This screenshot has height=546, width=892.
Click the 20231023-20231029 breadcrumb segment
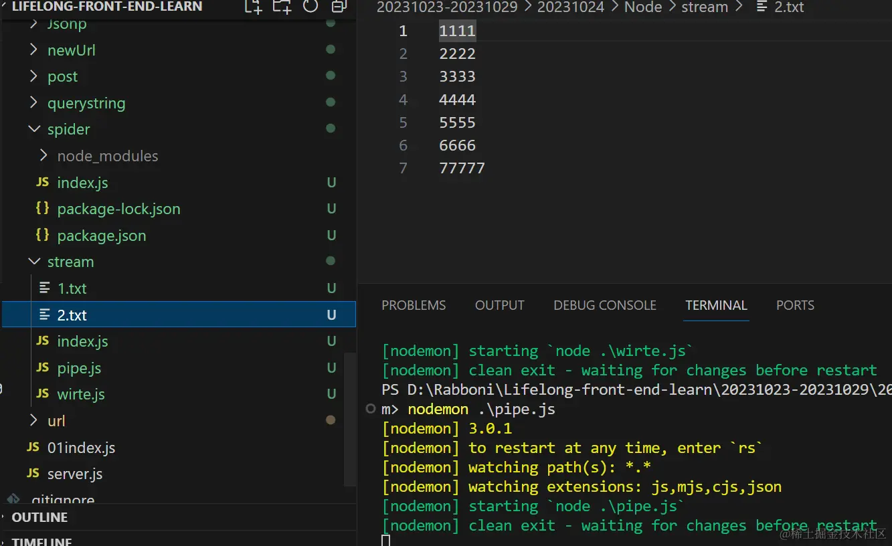[447, 7]
